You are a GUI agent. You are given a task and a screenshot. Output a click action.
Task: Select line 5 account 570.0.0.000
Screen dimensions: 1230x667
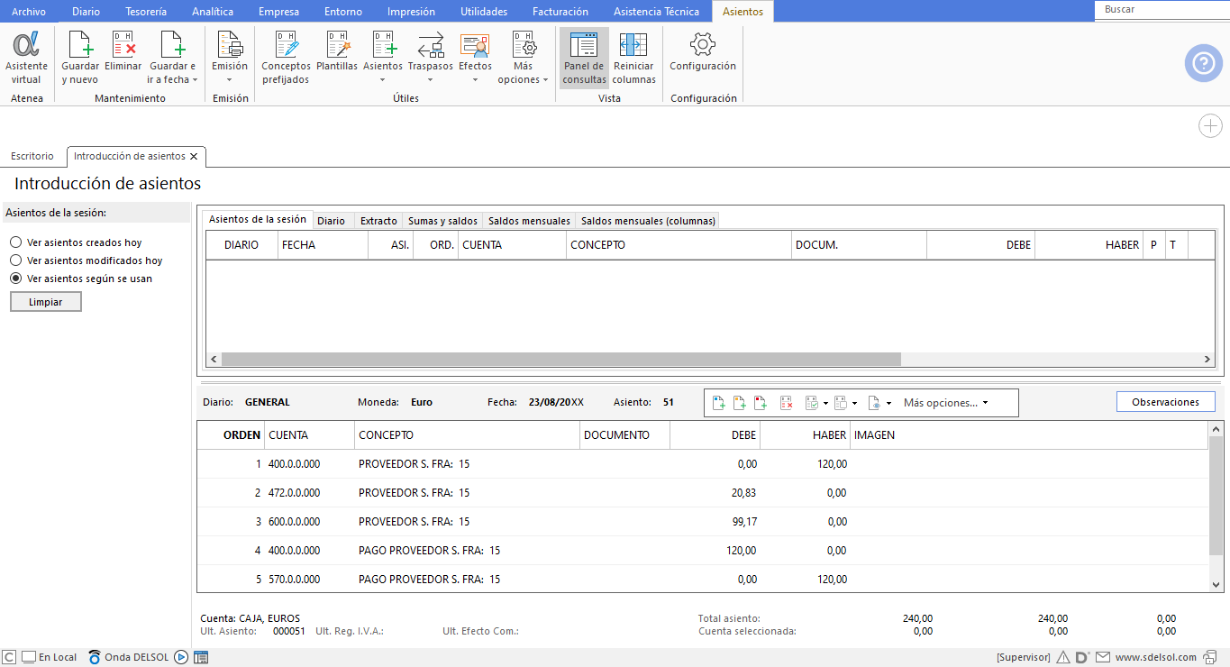click(x=294, y=579)
